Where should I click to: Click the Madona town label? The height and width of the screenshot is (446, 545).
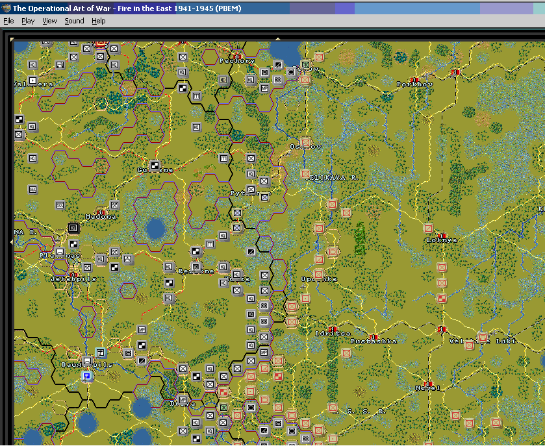coord(101,216)
